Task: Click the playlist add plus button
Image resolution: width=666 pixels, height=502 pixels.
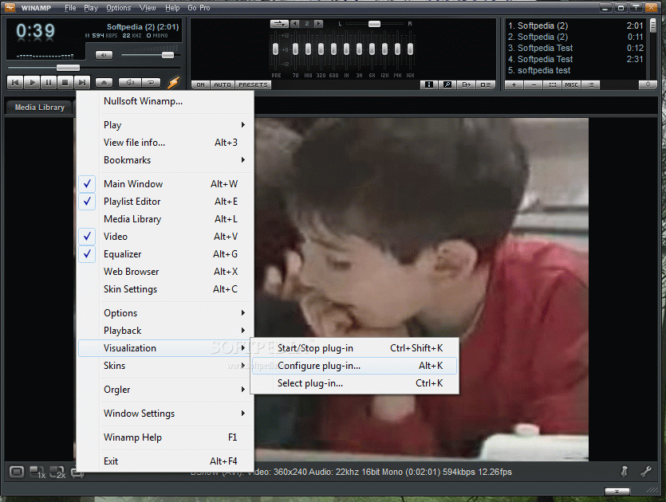Action: tap(514, 85)
